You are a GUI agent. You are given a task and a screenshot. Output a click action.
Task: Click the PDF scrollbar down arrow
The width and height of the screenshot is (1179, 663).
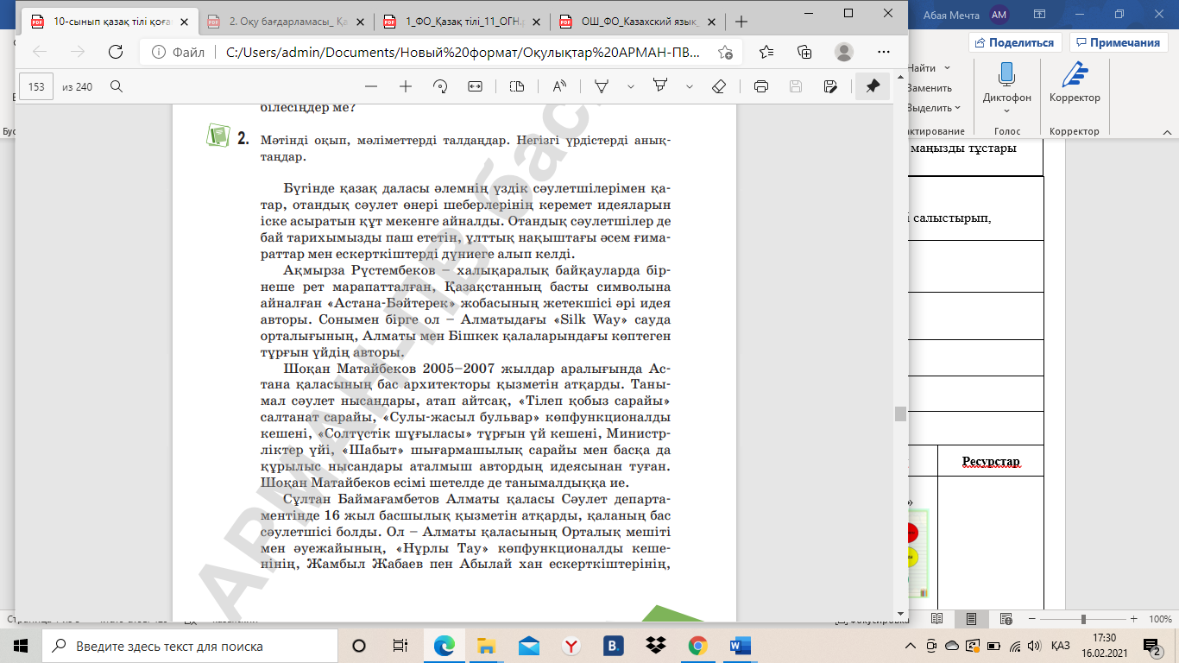click(x=901, y=614)
